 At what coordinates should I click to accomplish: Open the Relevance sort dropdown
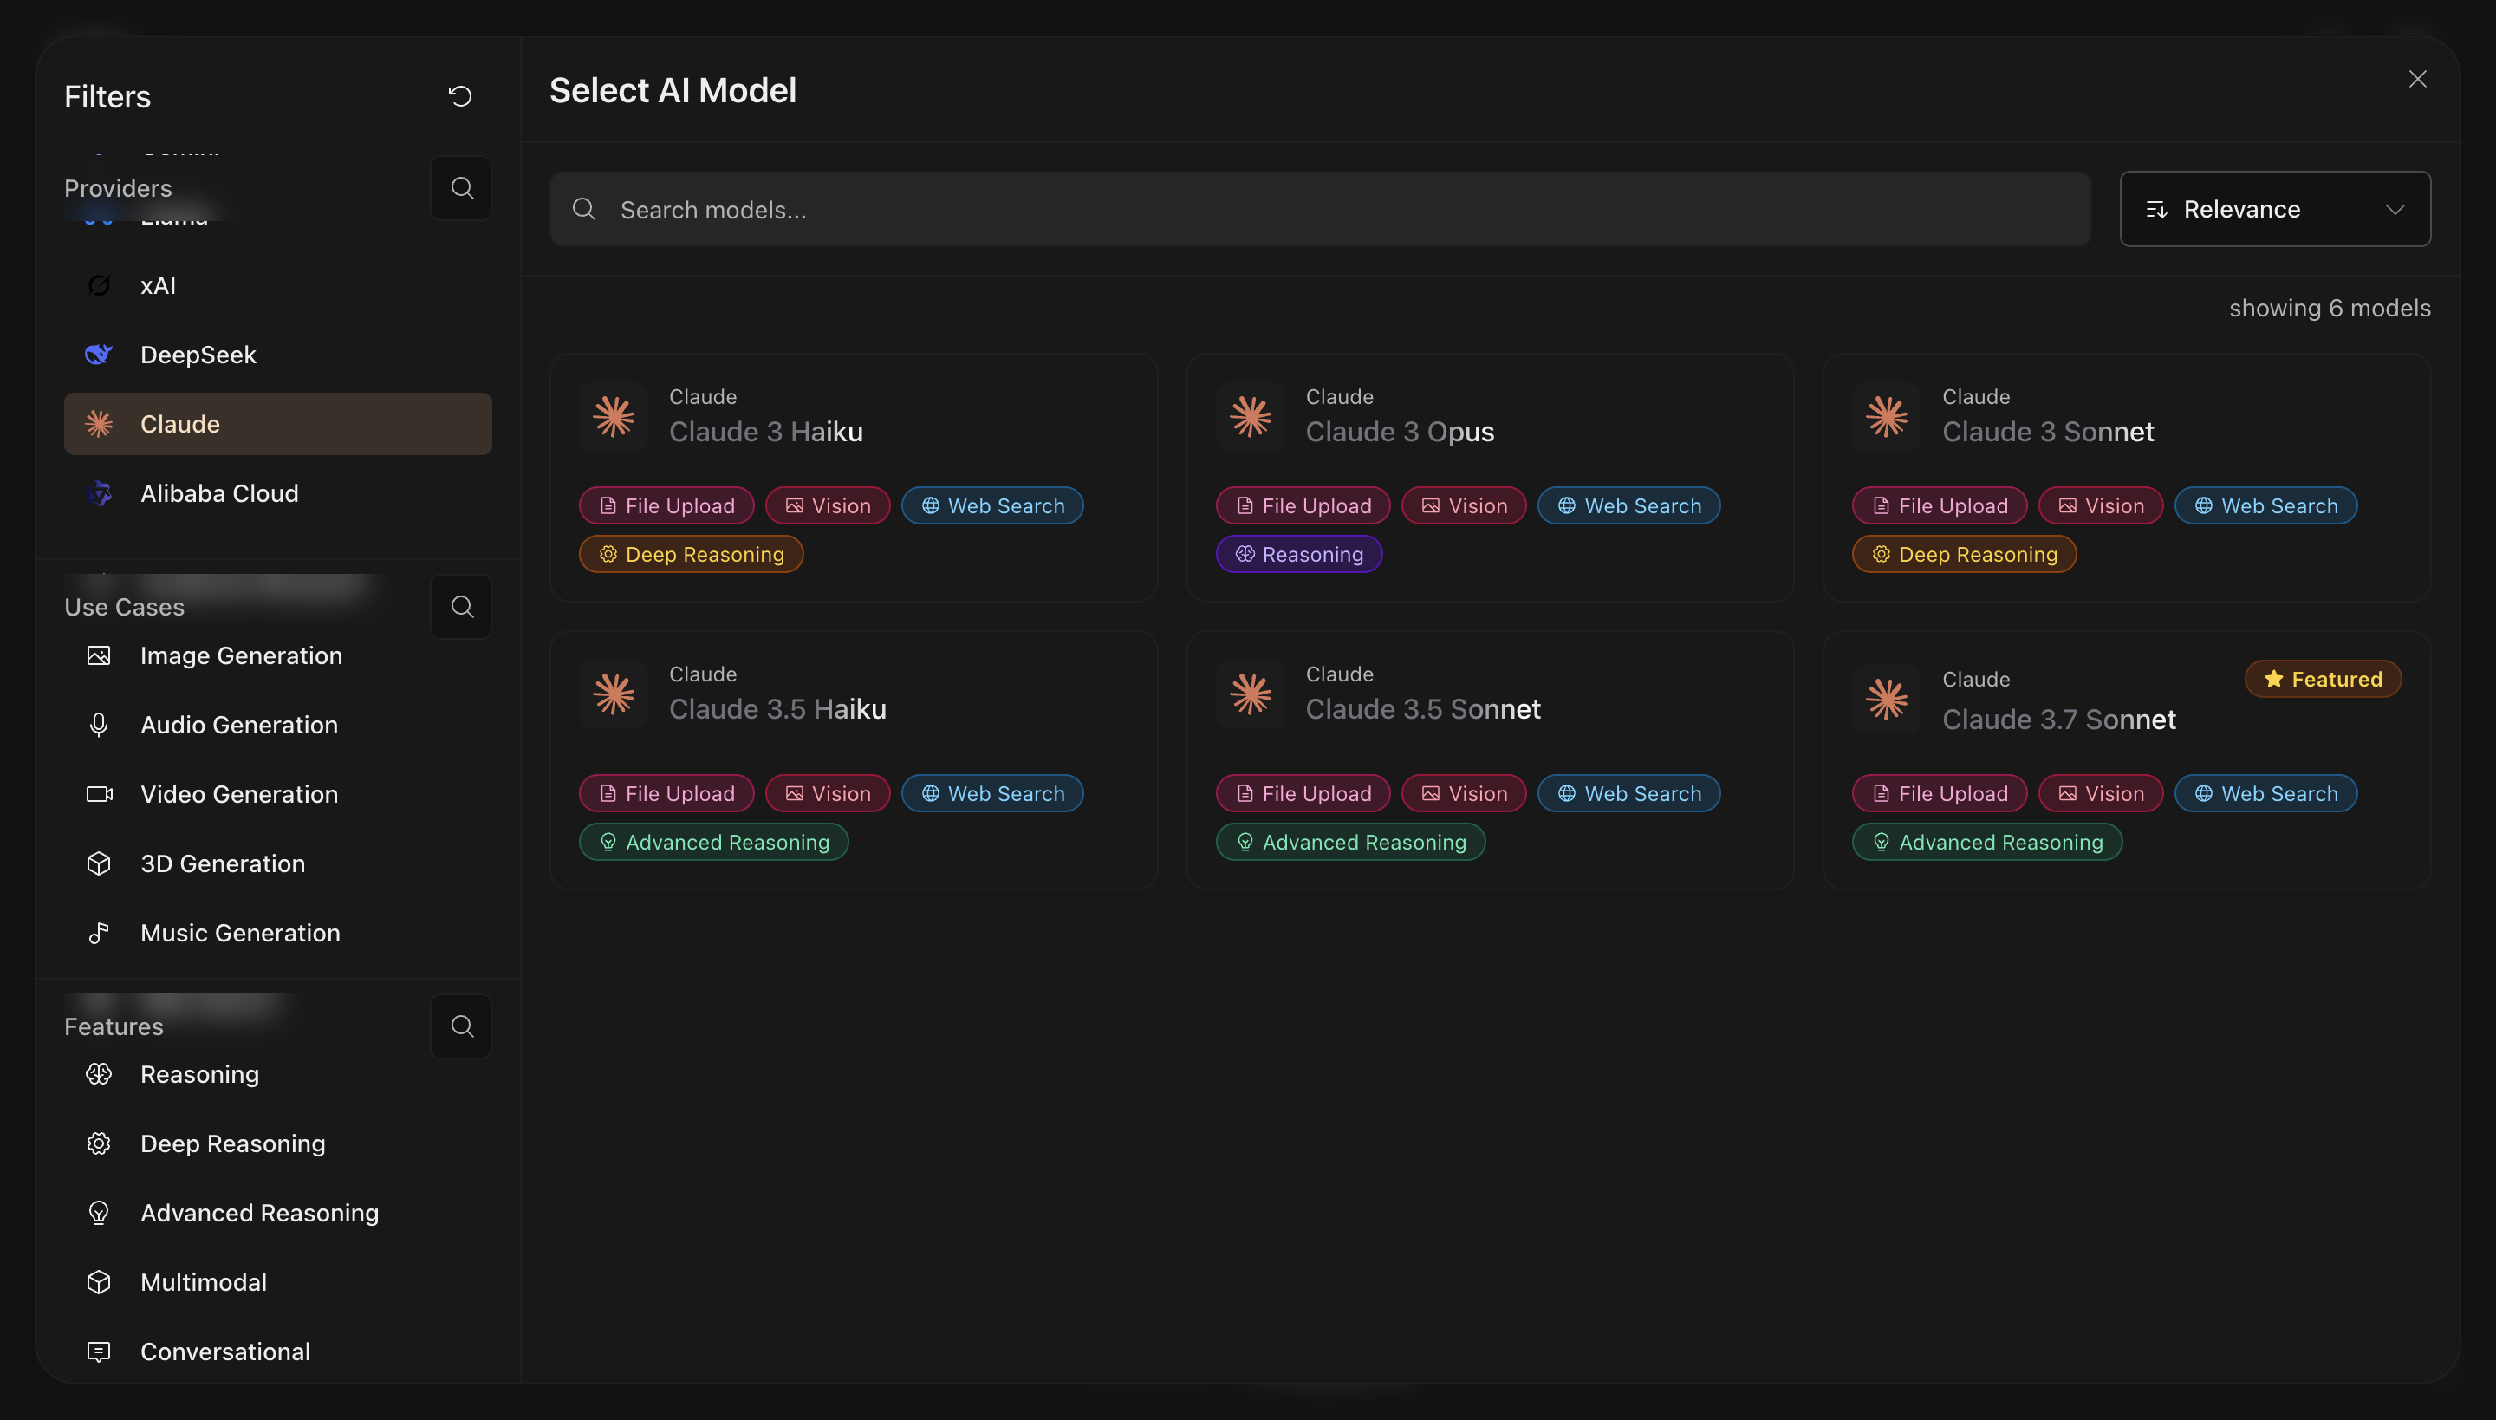(x=2274, y=209)
